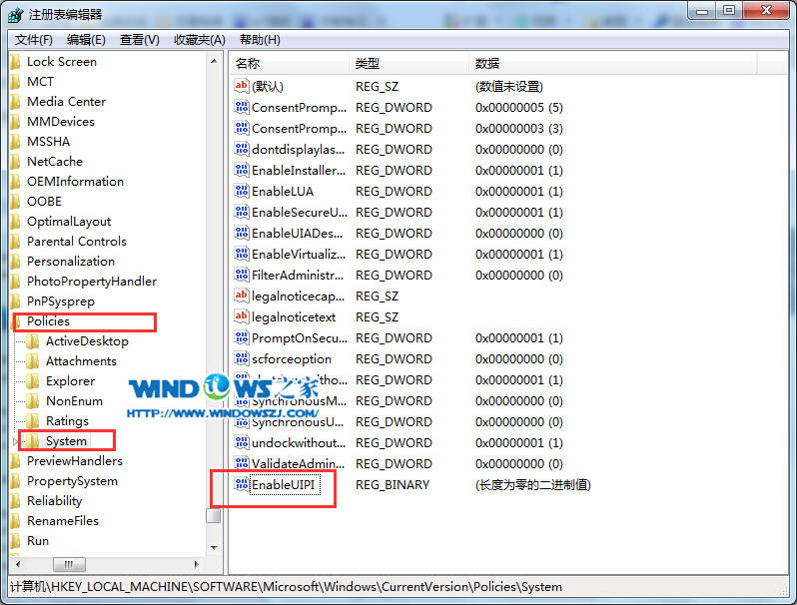Click the legalnoticetext string value icon

tap(241, 316)
